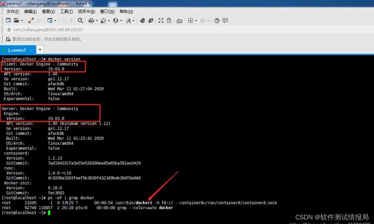Open Help question mark icon
Viewport: 374px width, 224px height.
(x=217, y=20)
